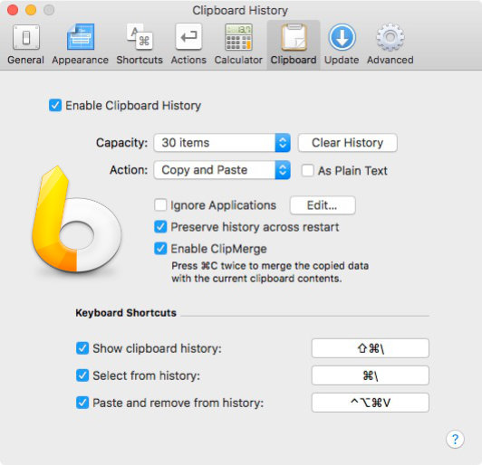Click the Clear History button
This screenshot has width=482, height=465.
coord(347,143)
